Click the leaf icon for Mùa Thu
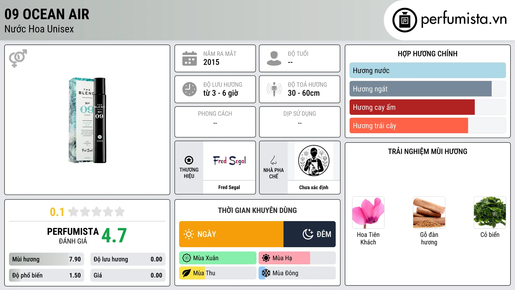 pyautogui.click(x=187, y=273)
